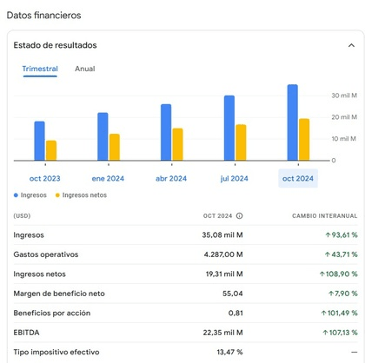Screen dimensions: 365x363
Task: Click the yellow net income bar for jul 2024
Action: (x=241, y=142)
